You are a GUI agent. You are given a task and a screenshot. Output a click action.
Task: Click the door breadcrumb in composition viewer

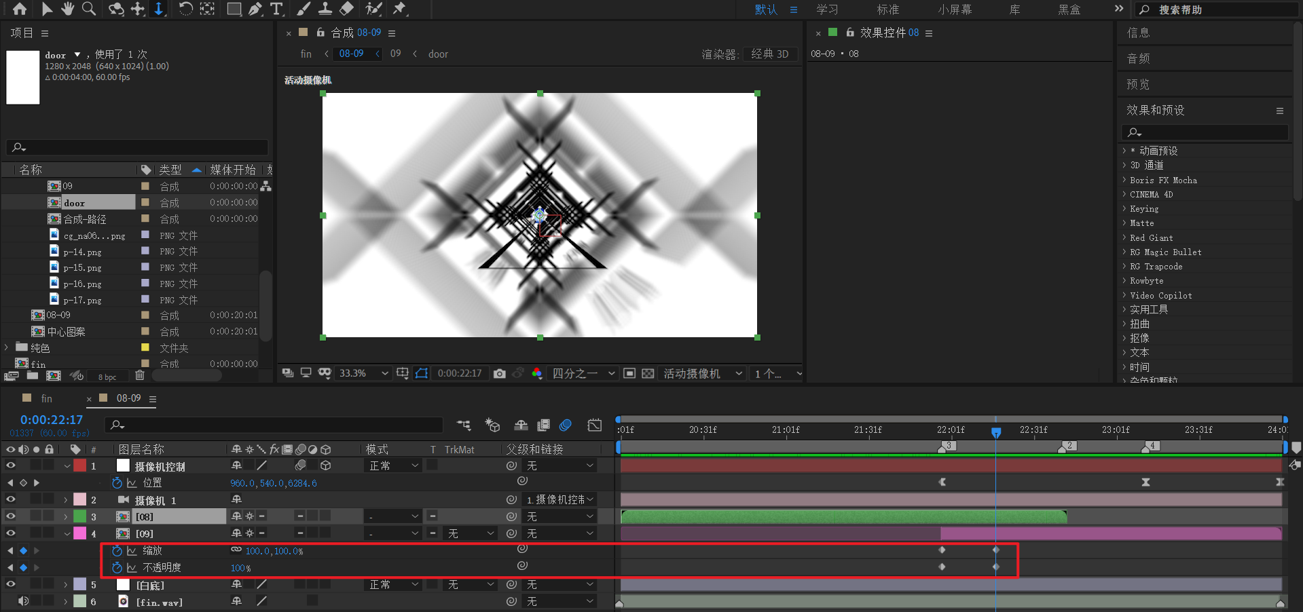click(438, 54)
